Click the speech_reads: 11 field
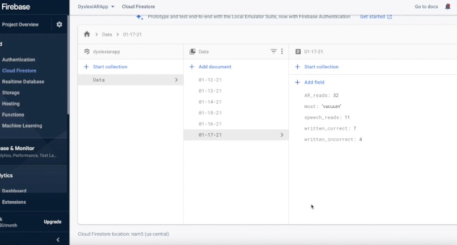The image size is (457, 245). click(327, 117)
